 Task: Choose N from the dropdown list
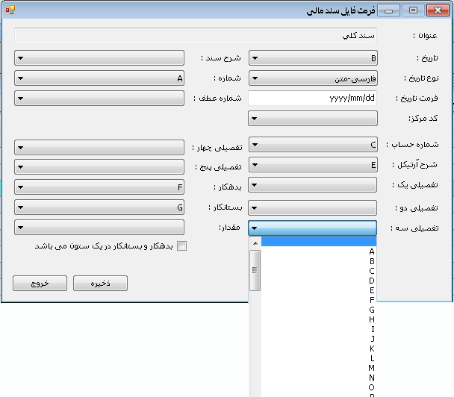(319, 378)
